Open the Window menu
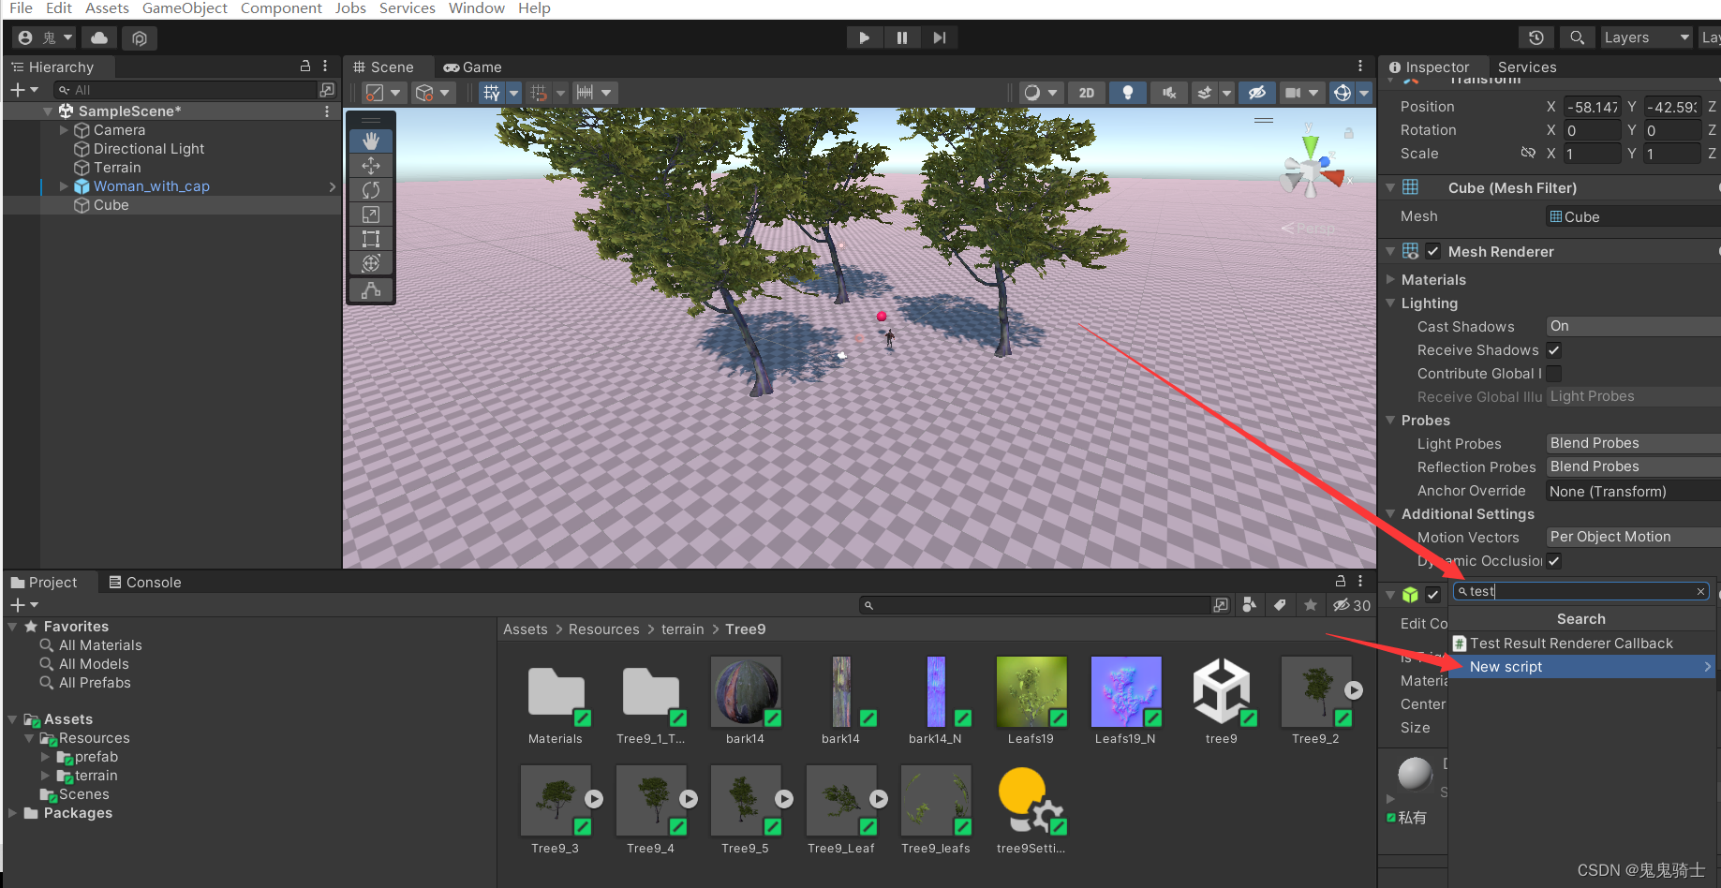1721x888 pixels. (x=477, y=8)
